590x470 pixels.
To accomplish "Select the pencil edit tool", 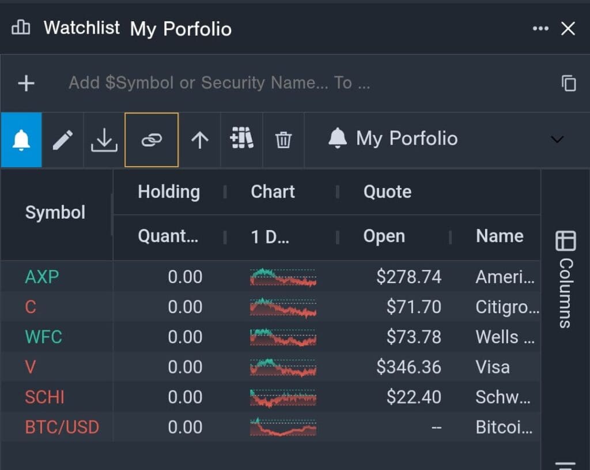I will point(63,139).
